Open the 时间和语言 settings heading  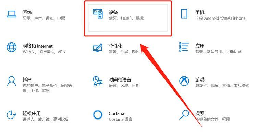point(120,80)
